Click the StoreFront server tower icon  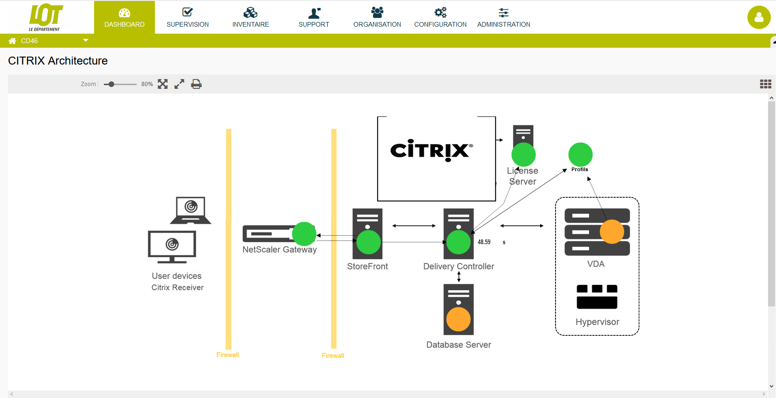[367, 234]
